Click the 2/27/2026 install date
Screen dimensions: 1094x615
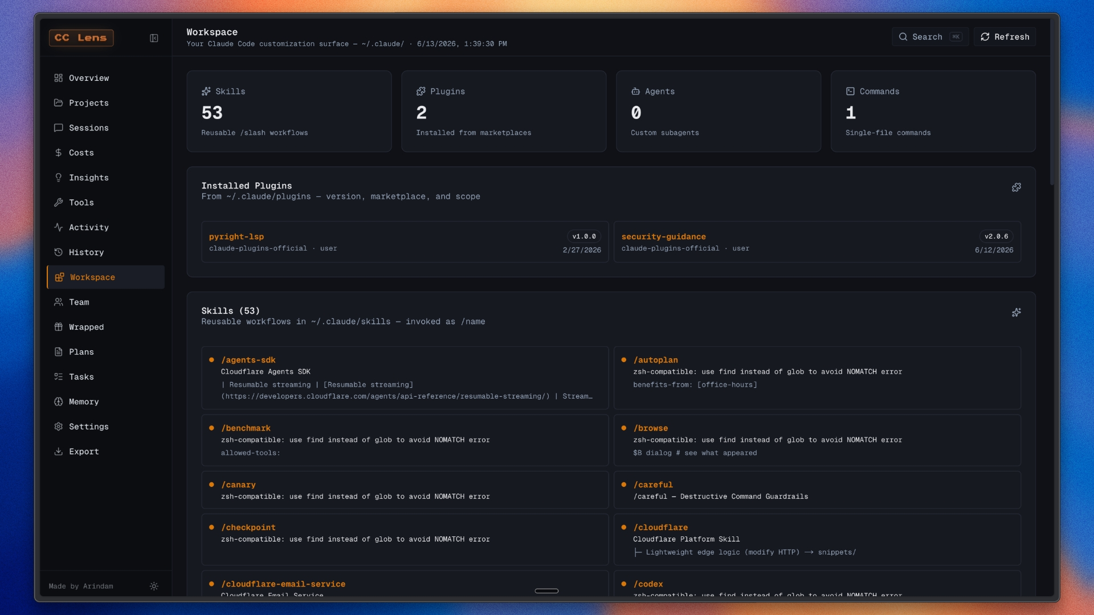coord(582,250)
